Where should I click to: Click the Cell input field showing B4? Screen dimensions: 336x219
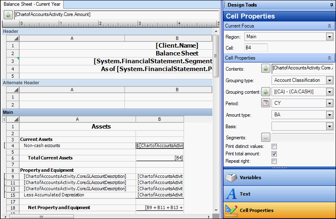coord(255,48)
